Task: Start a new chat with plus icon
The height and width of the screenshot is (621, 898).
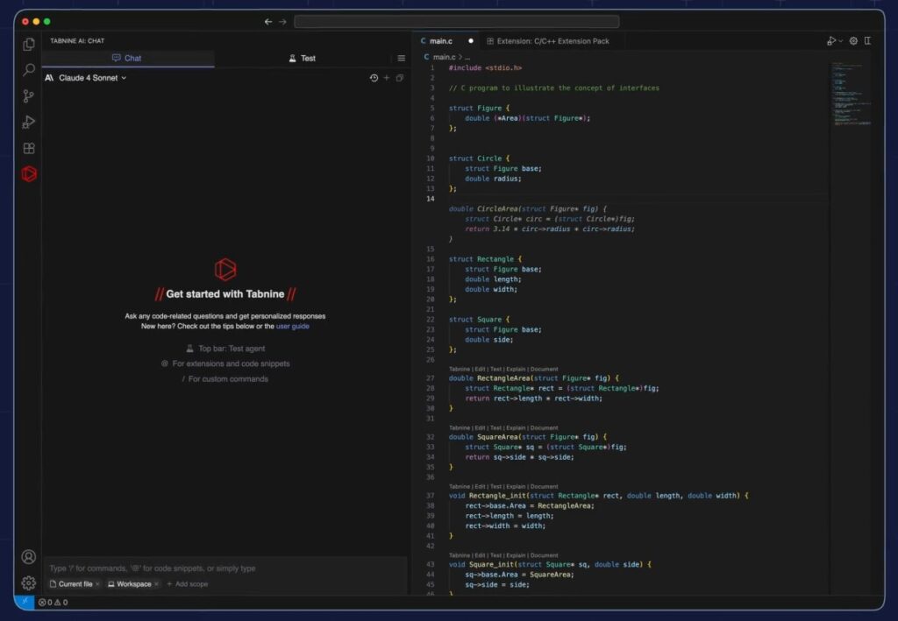Action: click(x=387, y=78)
